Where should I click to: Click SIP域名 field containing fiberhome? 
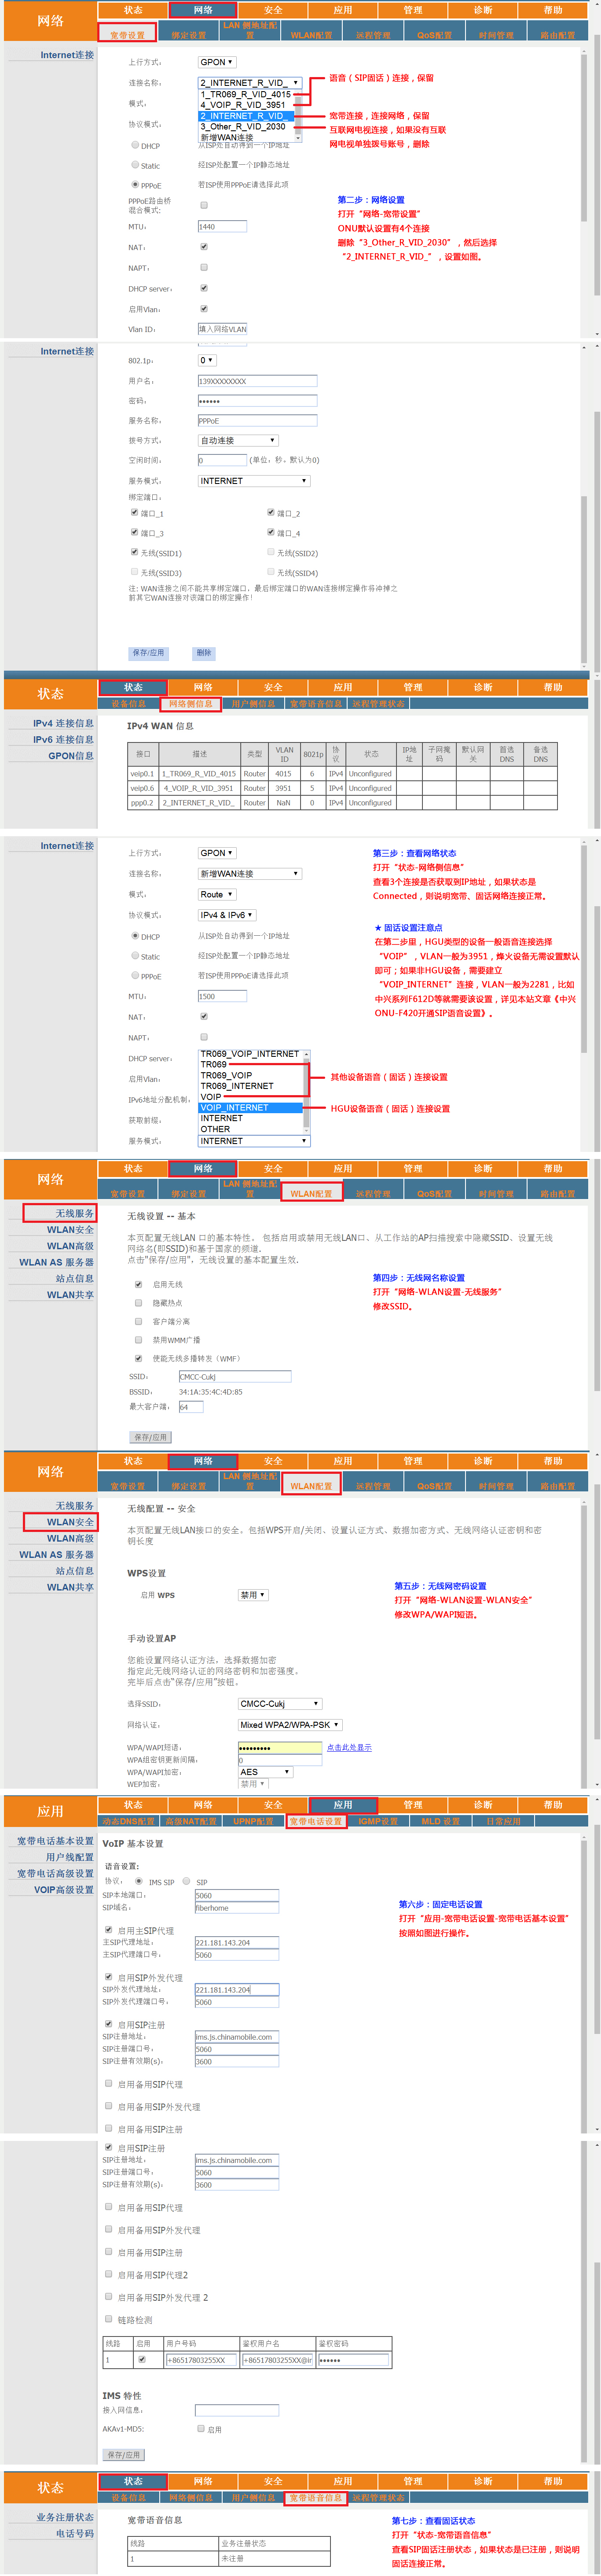pos(237,1908)
